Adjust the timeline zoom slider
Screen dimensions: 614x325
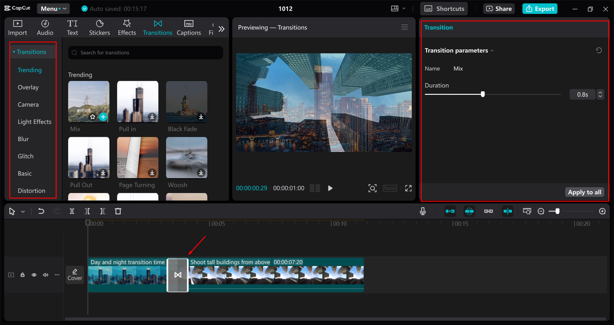pyautogui.click(x=557, y=211)
